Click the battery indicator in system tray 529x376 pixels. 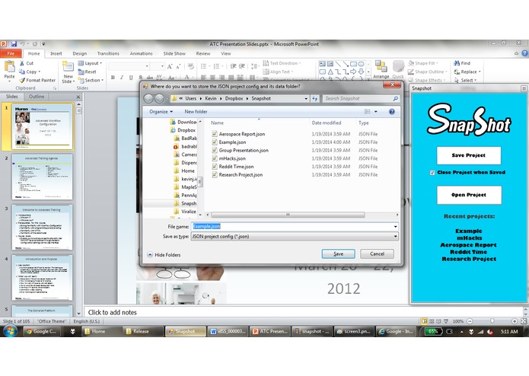coord(433,332)
